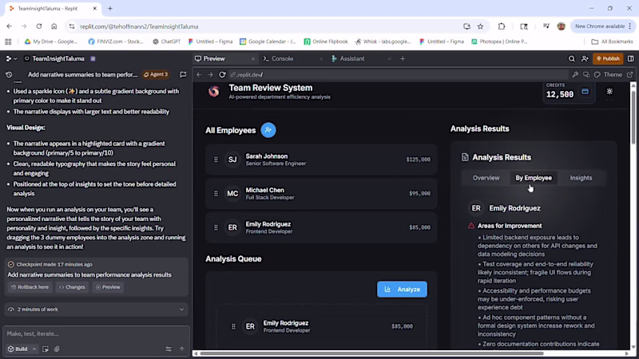Viewport: 639px width, 359px height.
Task: Open preview dev tools wrench icon
Action: pos(575,75)
